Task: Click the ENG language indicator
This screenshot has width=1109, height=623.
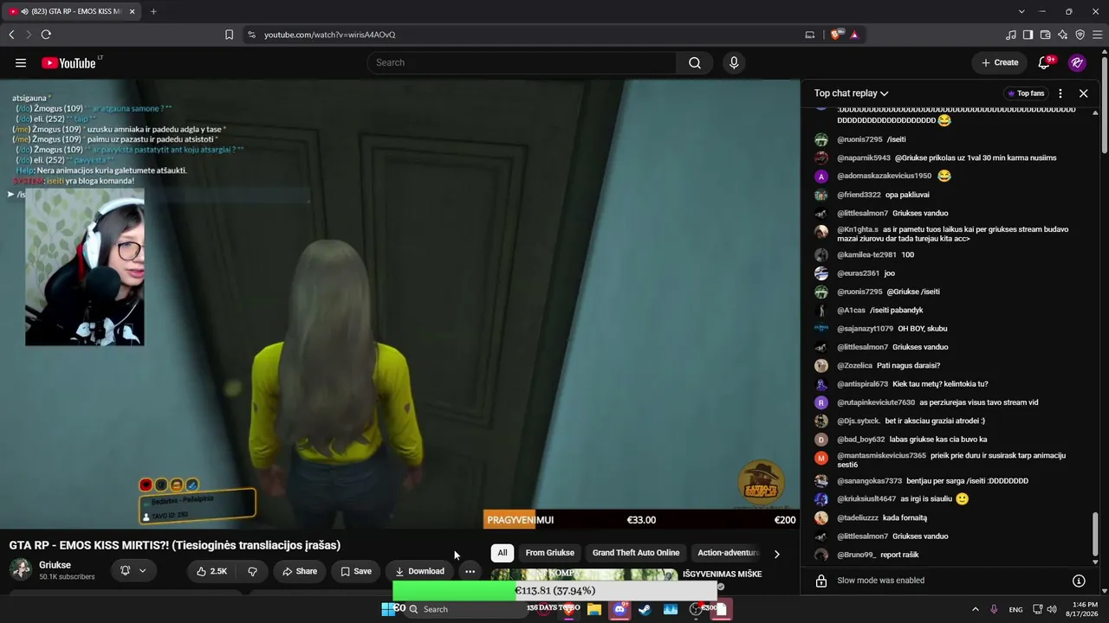Action: point(1015,609)
